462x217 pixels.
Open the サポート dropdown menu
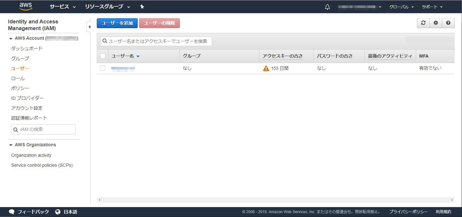(432, 7)
